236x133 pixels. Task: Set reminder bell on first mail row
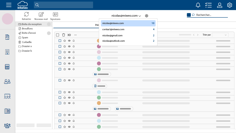pyautogui.click(x=74, y=41)
